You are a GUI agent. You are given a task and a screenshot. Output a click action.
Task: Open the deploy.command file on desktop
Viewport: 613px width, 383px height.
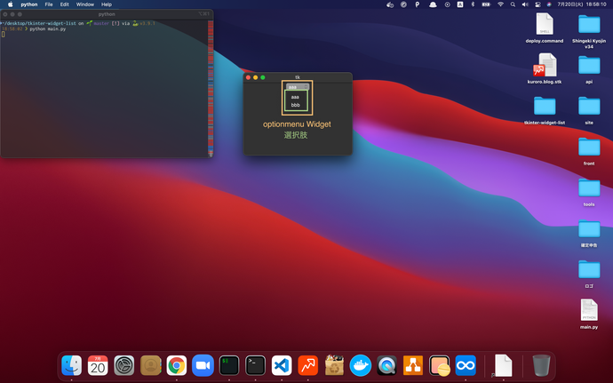click(545, 28)
